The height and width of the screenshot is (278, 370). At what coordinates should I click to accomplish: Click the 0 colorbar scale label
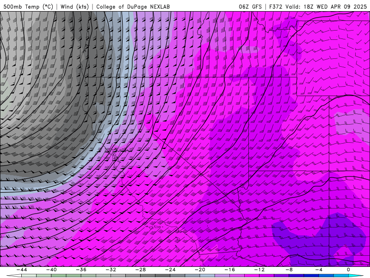[348, 270]
